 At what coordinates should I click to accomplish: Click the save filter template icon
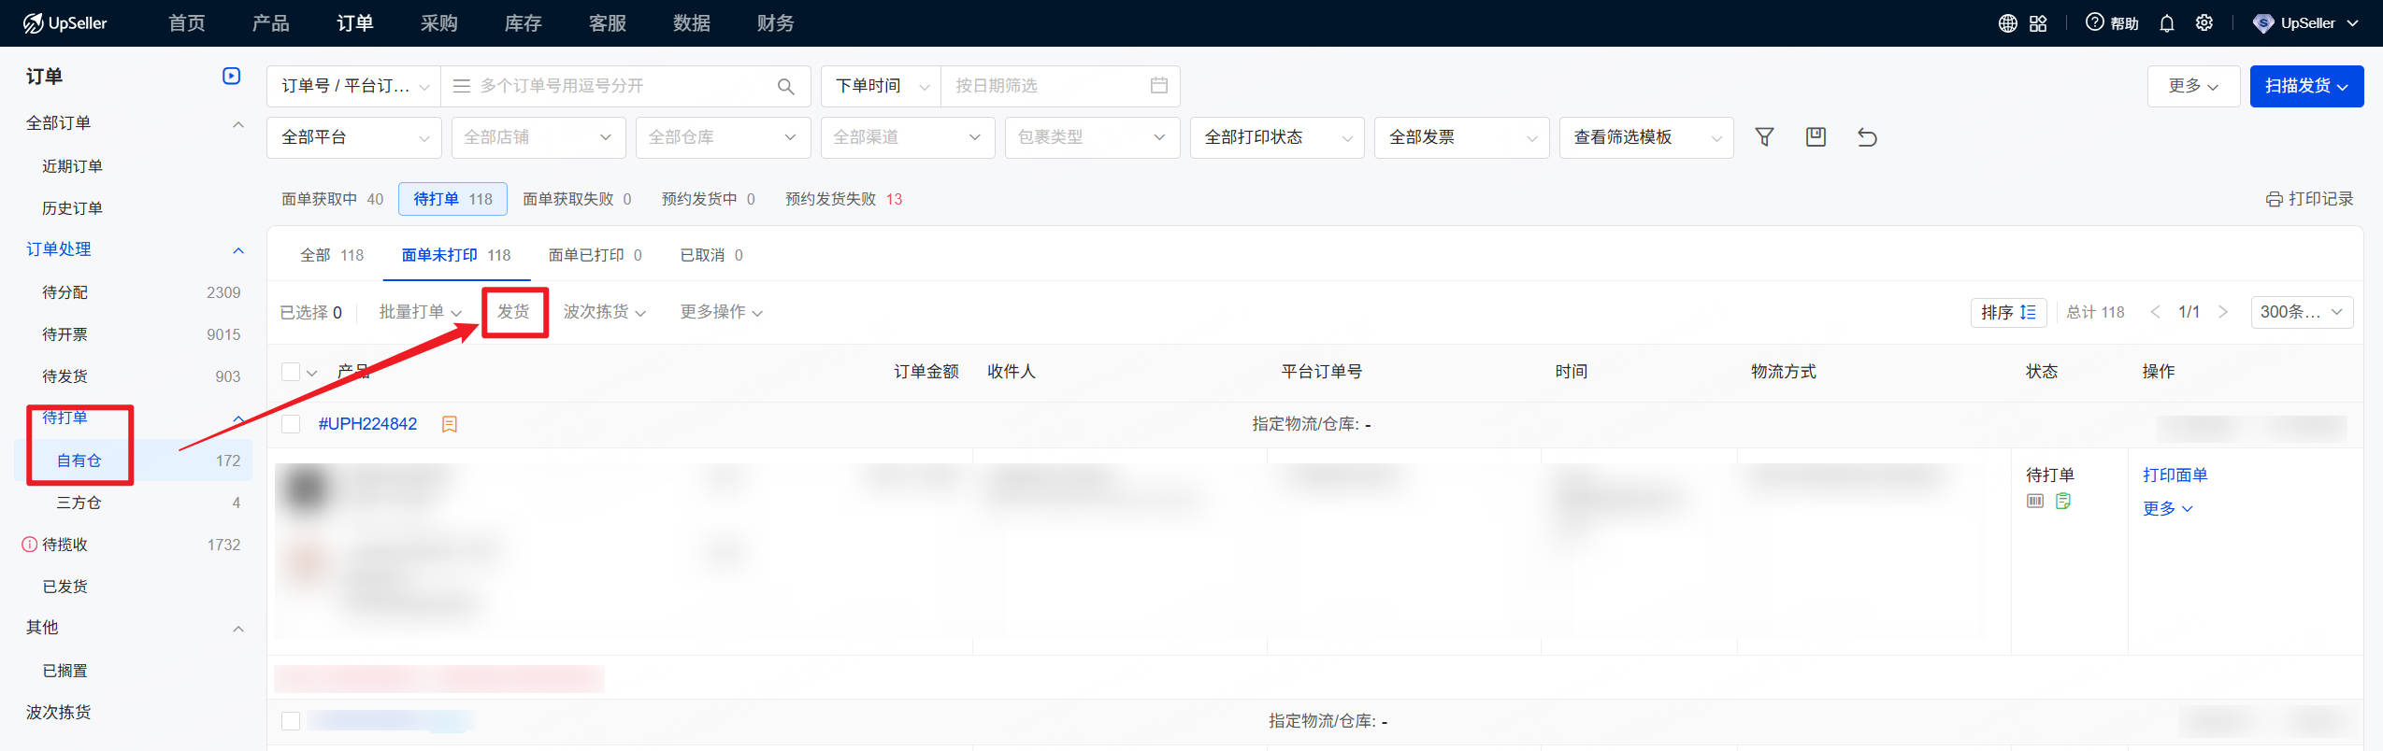(x=1816, y=137)
